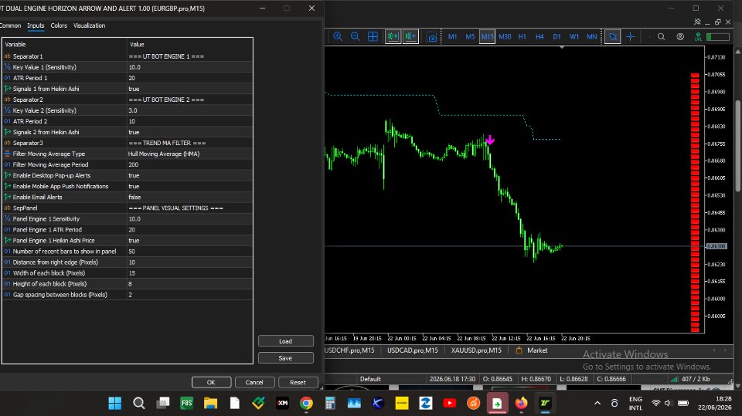Toggle Panel Engine 1 Heikin Ashi Price value
The height and width of the screenshot is (416, 742).
(x=190, y=240)
